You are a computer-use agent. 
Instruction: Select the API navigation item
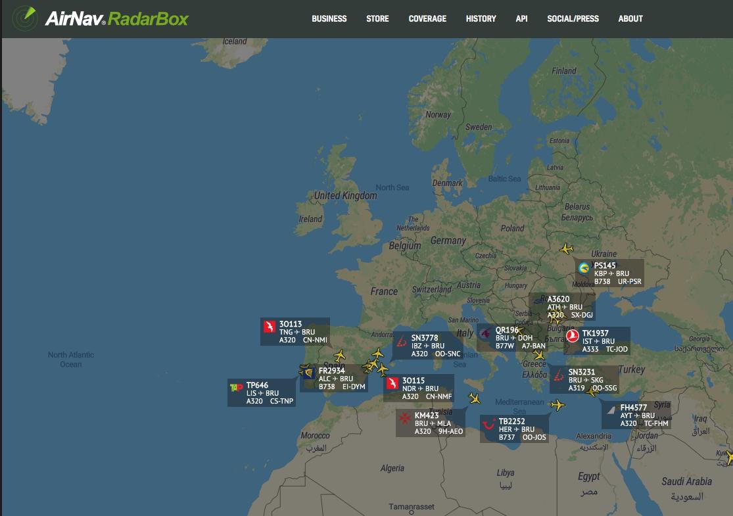click(x=521, y=18)
